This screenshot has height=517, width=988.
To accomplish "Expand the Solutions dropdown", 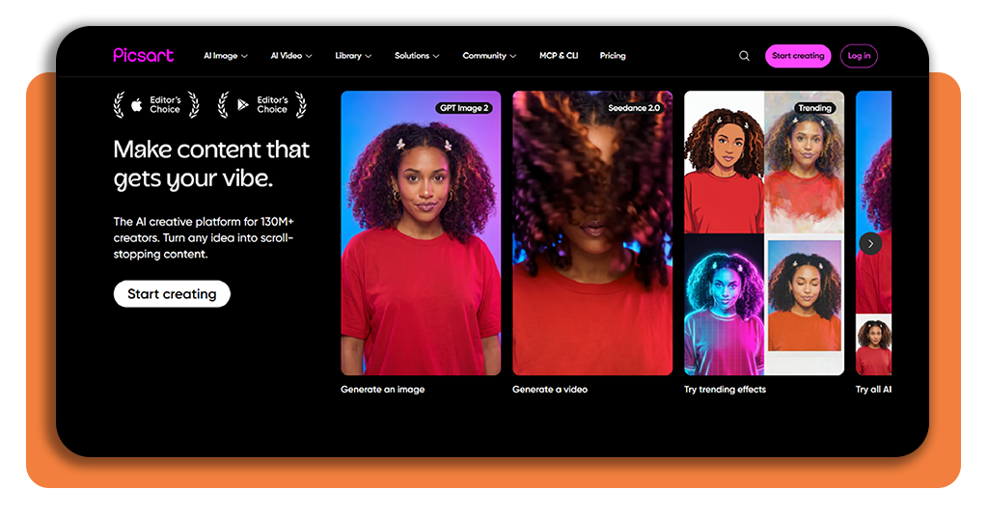I will [x=417, y=55].
